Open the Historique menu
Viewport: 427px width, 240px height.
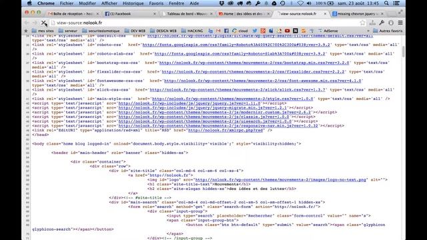tap(133, 3)
